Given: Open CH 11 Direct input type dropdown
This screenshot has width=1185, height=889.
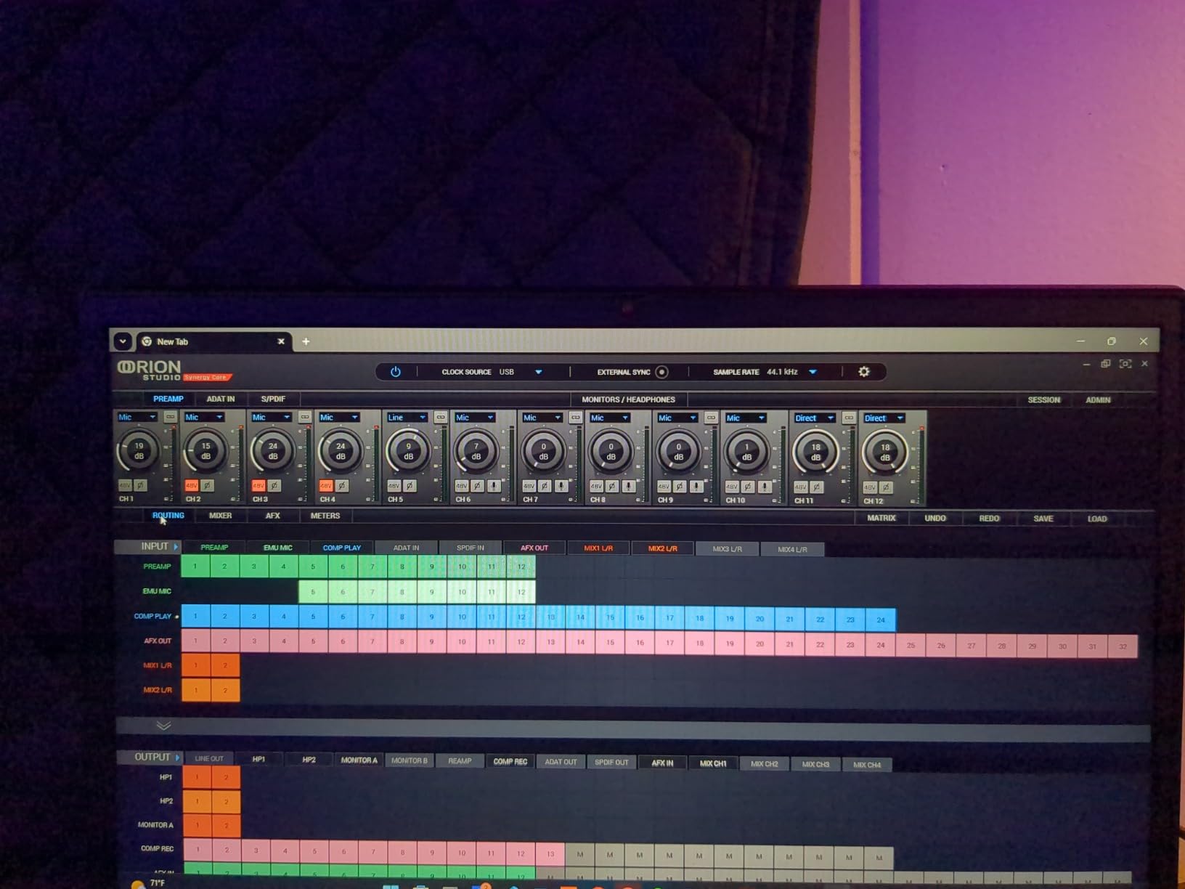Looking at the screenshot, I should 815,418.
